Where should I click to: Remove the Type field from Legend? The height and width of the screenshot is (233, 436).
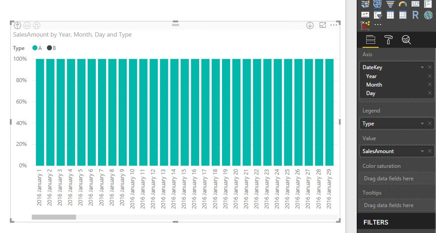430,124
